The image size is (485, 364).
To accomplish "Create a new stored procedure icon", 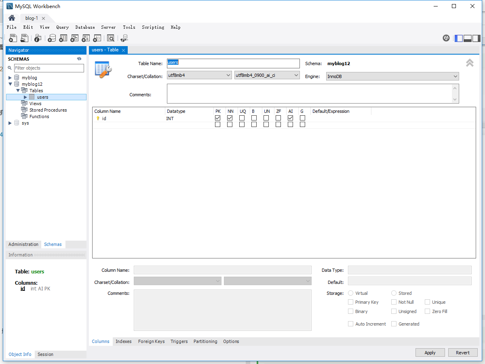I will pyautogui.click(x=86, y=38).
